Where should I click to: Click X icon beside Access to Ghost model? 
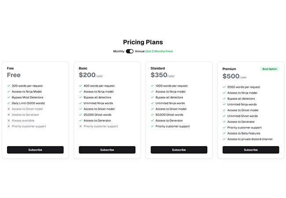(x=9, y=109)
